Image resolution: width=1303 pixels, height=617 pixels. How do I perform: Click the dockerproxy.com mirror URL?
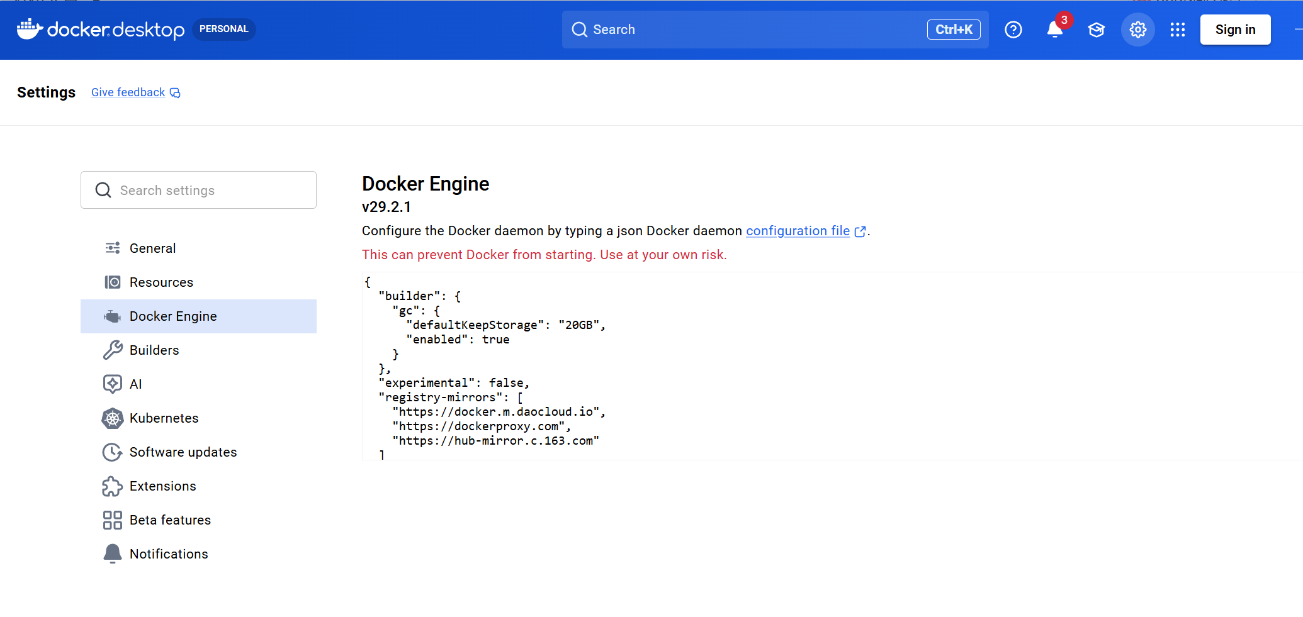click(482, 426)
